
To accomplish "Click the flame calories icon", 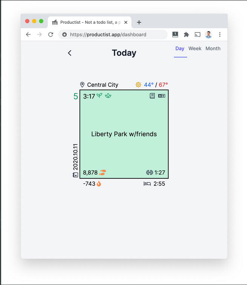I will [99, 184].
